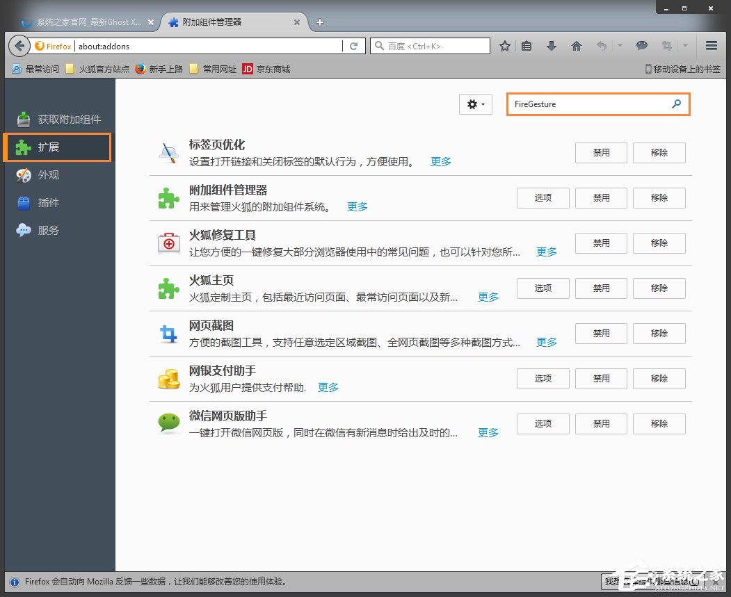Click the 火狐修复工具 repair toolkit icon
731x597 pixels.
click(x=169, y=243)
